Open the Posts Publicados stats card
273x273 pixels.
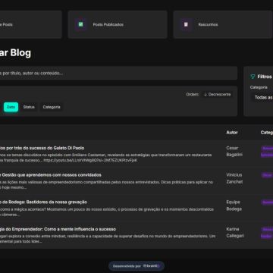point(118,24)
